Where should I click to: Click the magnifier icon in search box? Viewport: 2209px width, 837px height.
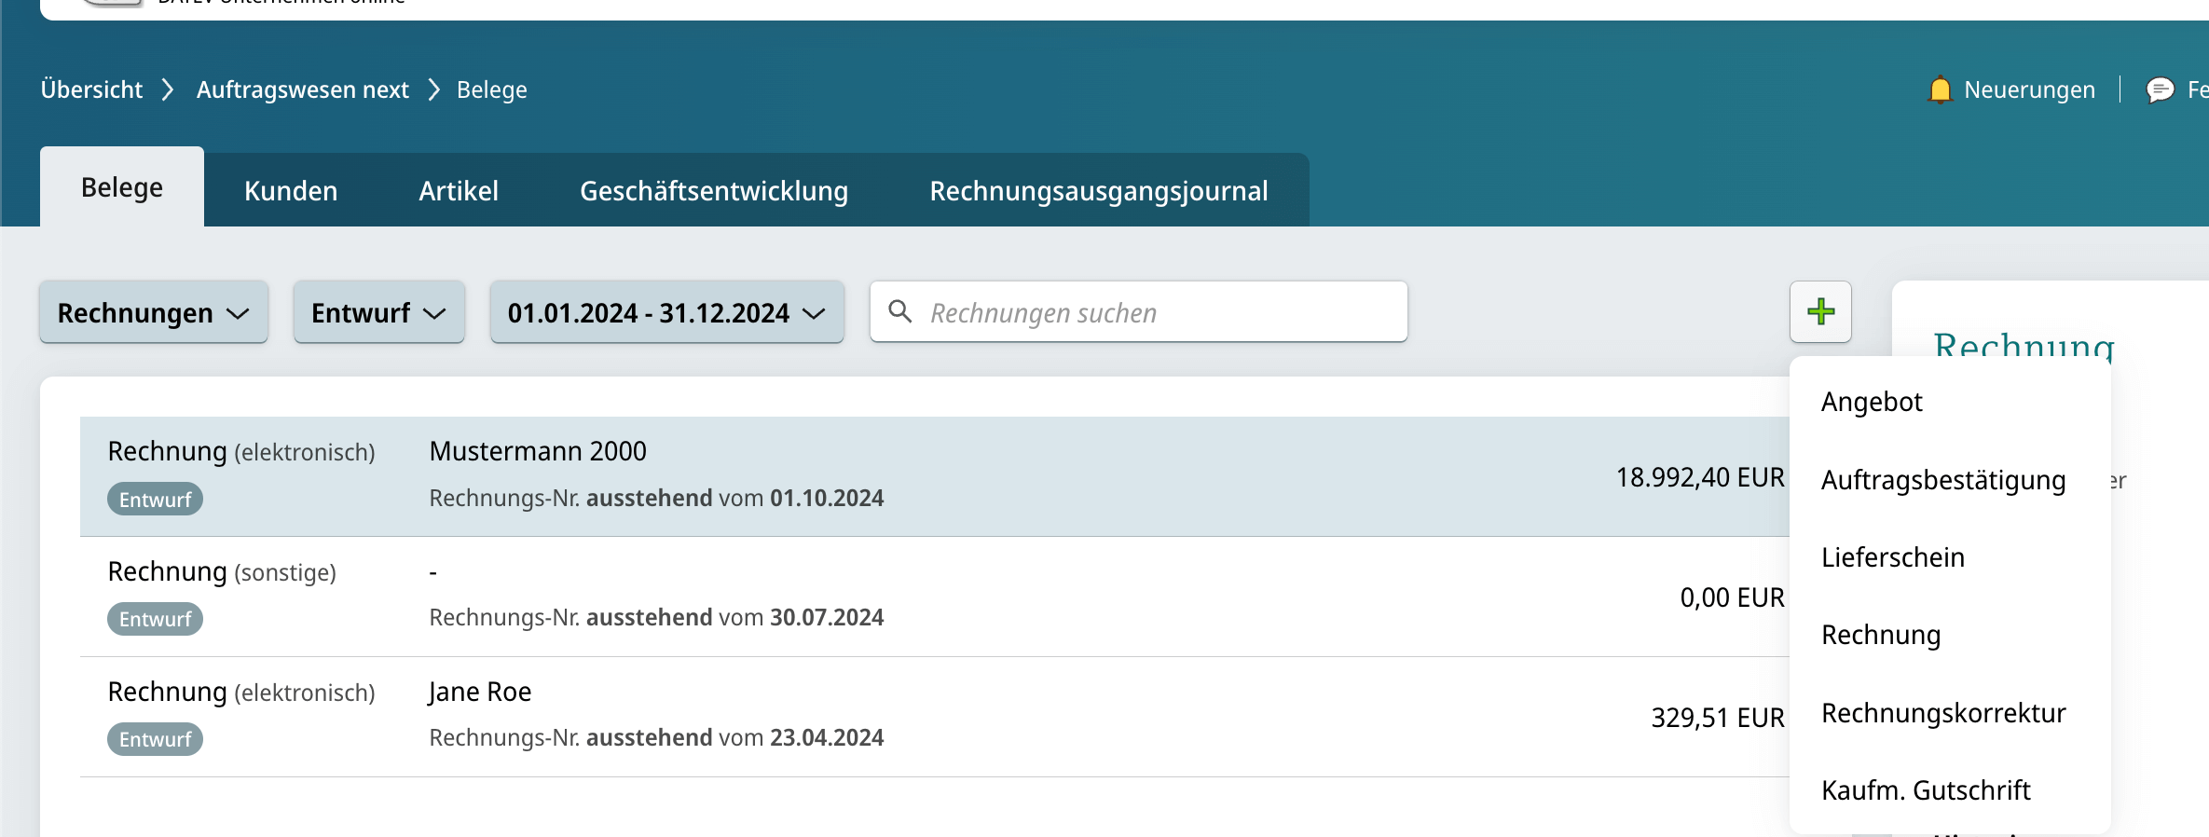pos(899,312)
